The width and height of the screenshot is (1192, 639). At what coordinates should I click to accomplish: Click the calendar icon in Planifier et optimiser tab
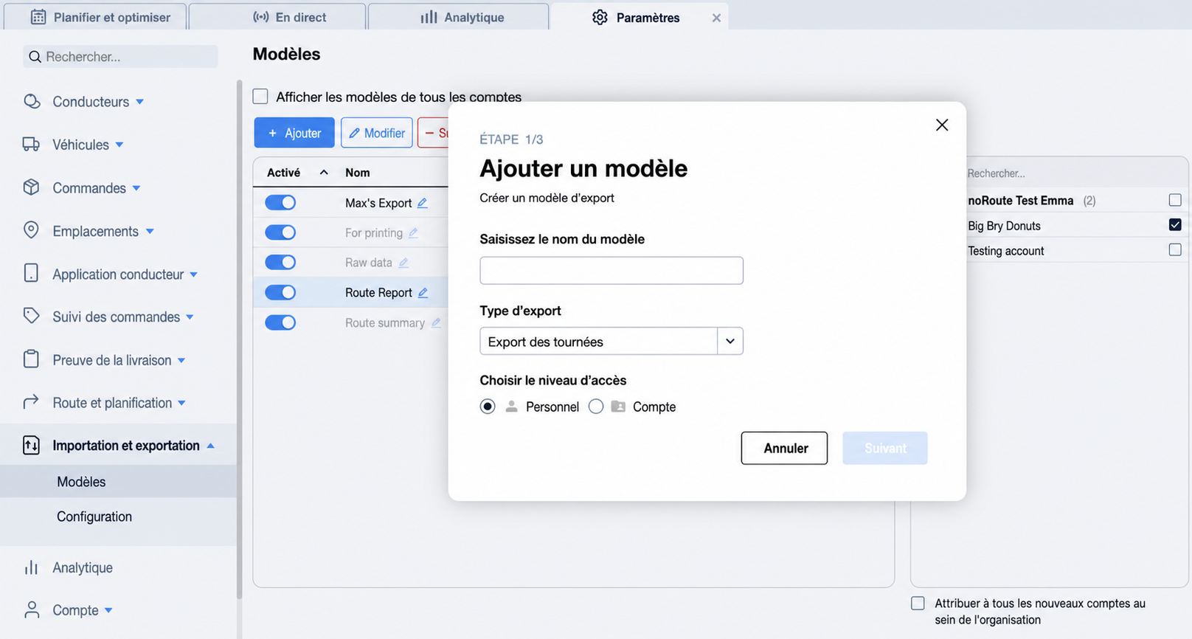(x=38, y=17)
